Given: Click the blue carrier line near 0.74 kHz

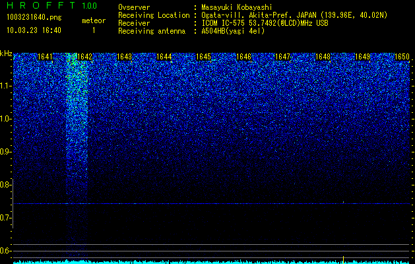Looking at the screenshot, I should tap(211, 204).
